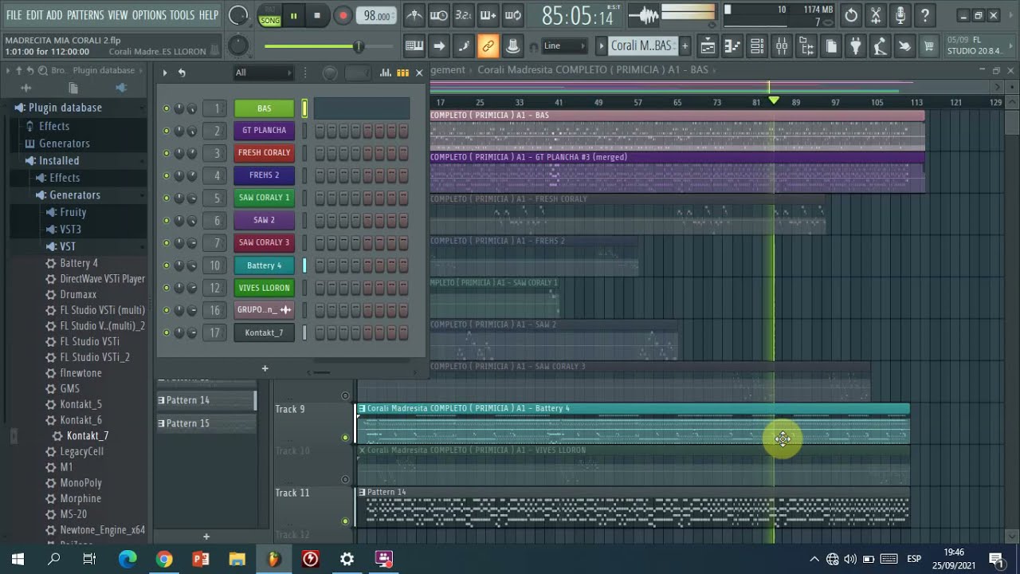Toggle the SONG/pattern mode switch
Screen dimensions: 1020x574
click(270, 16)
